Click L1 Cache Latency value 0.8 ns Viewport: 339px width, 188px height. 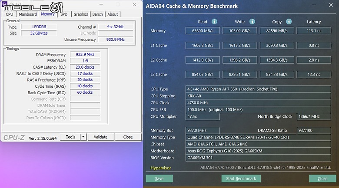[314, 46]
